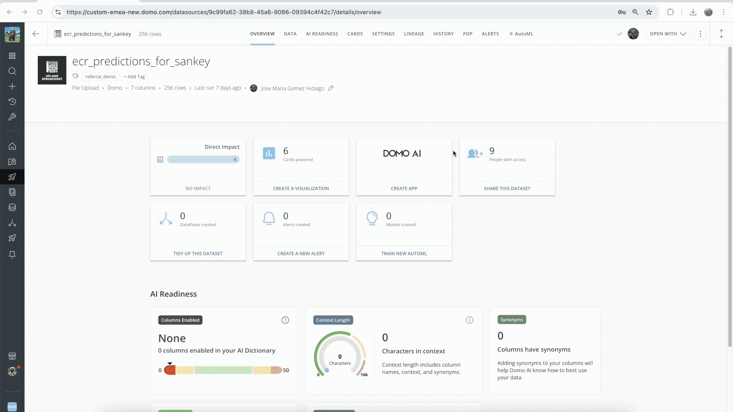Click the Columns Enabled badge
Screen dimensions: 733x412
tap(180, 320)
